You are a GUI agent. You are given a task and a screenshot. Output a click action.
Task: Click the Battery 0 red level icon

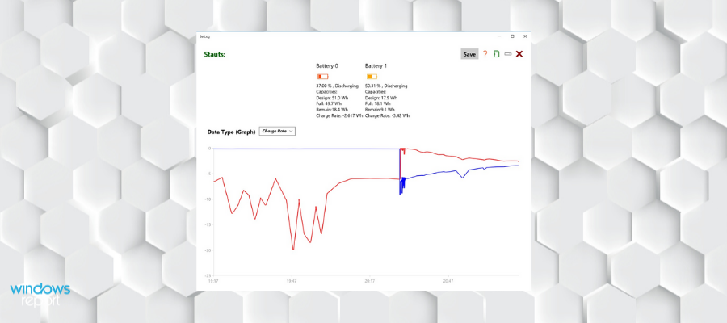322,76
